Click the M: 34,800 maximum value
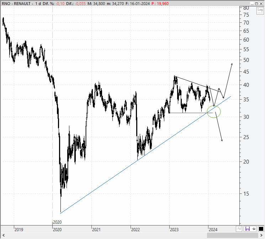 pyautogui.click(x=96, y=4)
